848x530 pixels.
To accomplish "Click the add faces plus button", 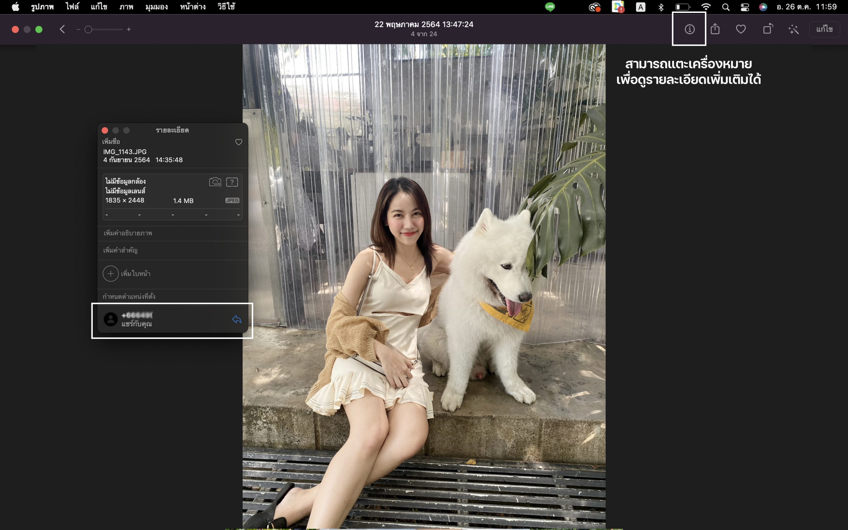I will (x=110, y=273).
